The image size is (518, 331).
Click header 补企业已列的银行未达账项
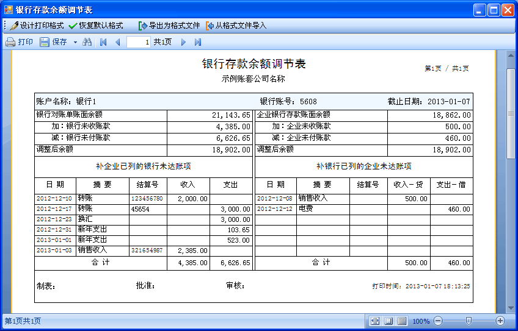144,166
